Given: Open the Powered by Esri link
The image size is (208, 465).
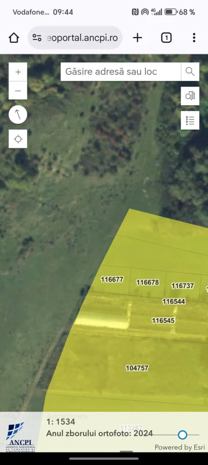Looking at the screenshot, I should tap(180, 447).
